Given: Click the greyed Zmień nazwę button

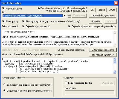Looking at the screenshot, I should [x=79, y=16].
